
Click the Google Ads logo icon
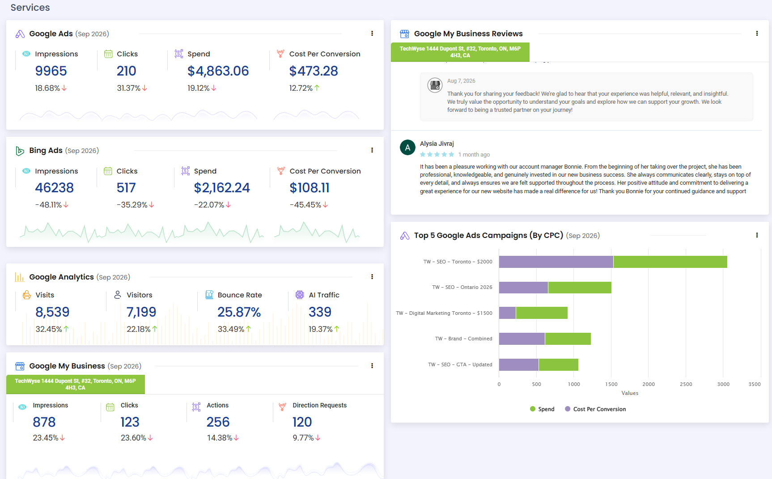coord(20,34)
